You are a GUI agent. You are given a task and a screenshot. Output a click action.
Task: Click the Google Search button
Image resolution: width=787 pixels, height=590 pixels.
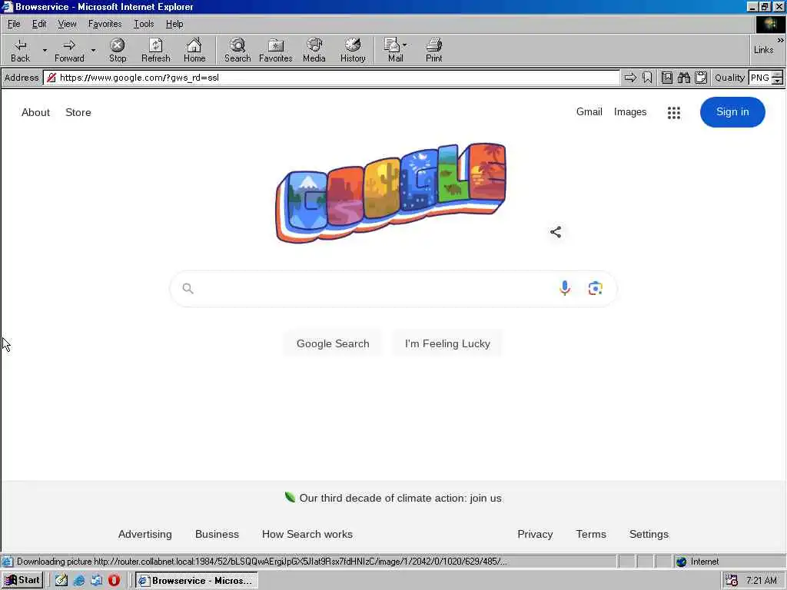point(333,343)
